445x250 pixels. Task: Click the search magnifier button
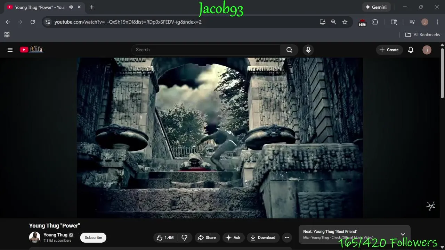pos(289,50)
